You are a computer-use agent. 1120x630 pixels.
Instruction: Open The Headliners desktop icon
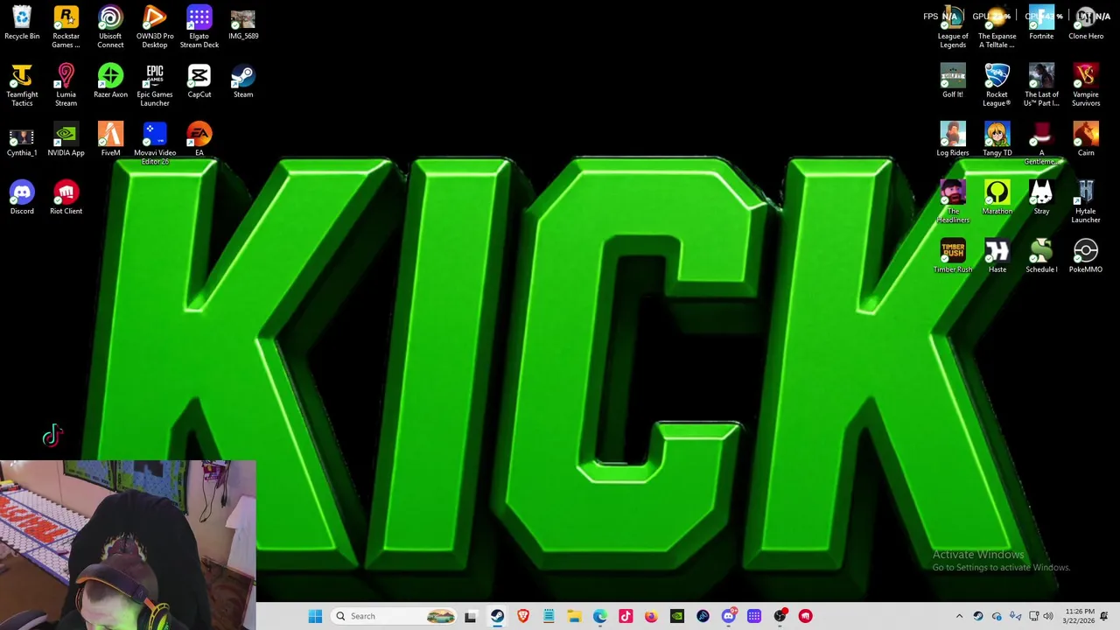pyautogui.click(x=953, y=202)
